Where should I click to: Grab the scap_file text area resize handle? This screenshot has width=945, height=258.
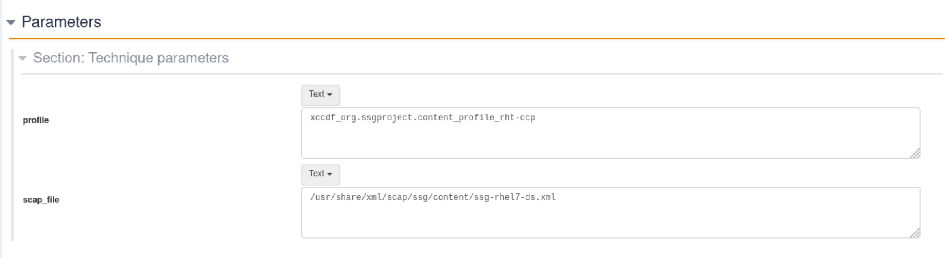pos(915,233)
